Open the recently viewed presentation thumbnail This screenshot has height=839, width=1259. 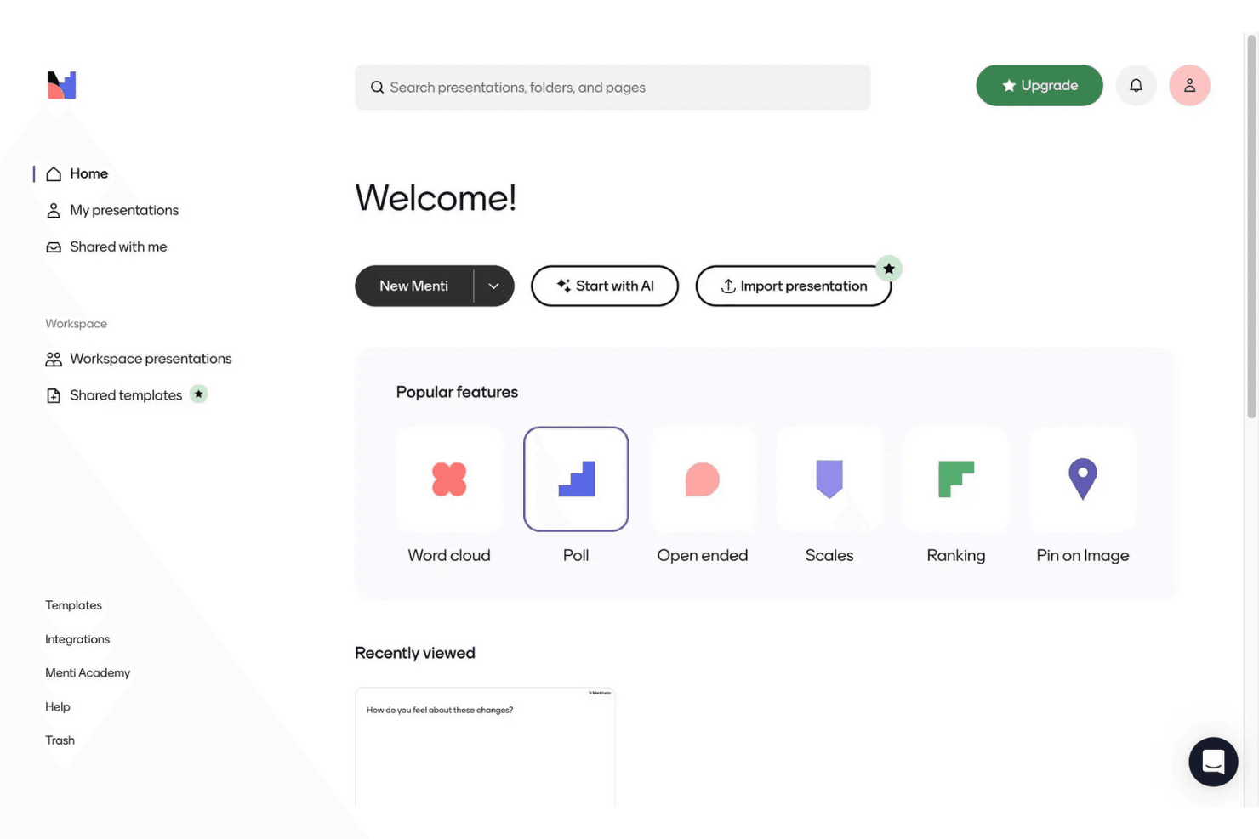[485, 747]
